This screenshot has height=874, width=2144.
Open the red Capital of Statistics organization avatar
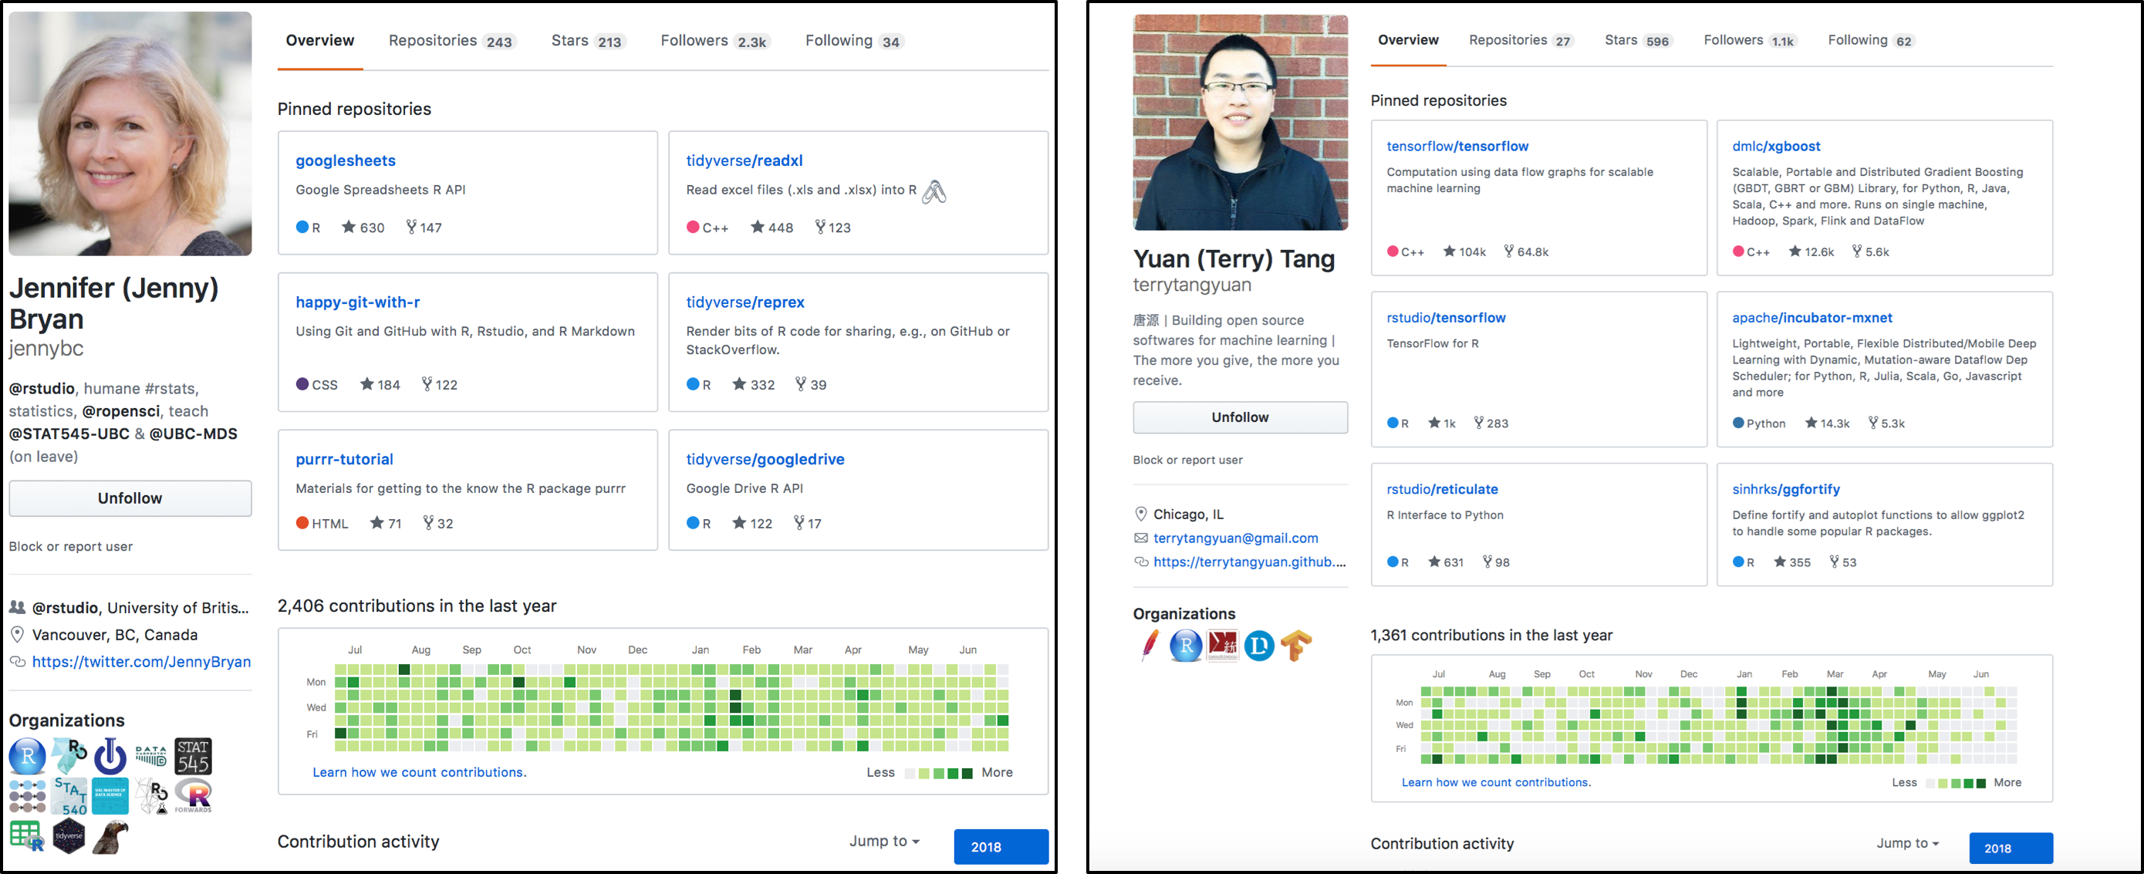coord(1223,645)
